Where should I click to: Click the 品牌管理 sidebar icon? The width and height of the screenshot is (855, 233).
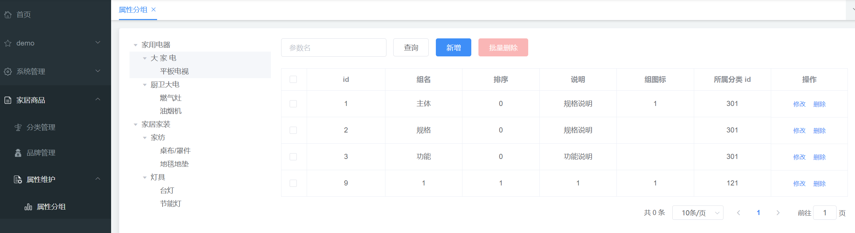(x=18, y=153)
